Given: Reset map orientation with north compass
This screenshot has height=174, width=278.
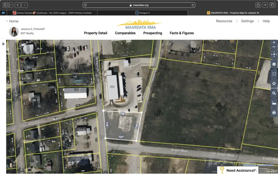Looking at the screenshot, I should [274, 55].
